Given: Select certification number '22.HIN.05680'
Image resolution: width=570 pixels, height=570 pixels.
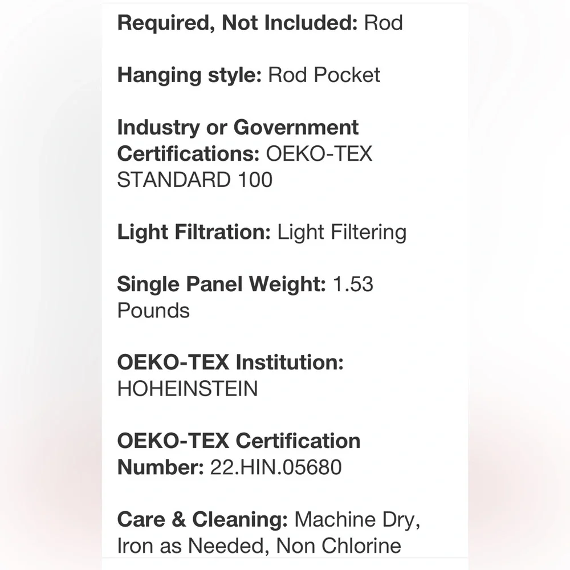Looking at the screenshot, I should (x=276, y=467).
